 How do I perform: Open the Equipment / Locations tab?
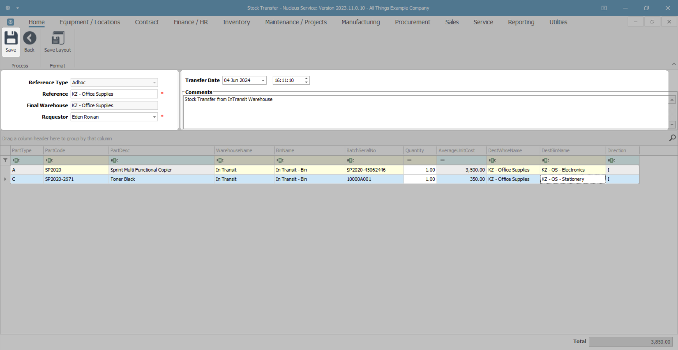point(90,22)
